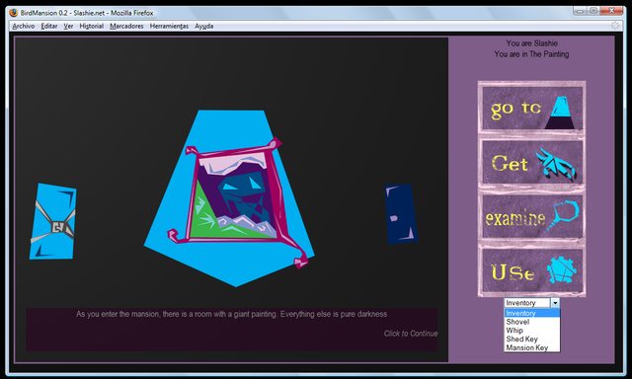Click the throbber icon beside menu bar

pyautogui.click(x=615, y=26)
